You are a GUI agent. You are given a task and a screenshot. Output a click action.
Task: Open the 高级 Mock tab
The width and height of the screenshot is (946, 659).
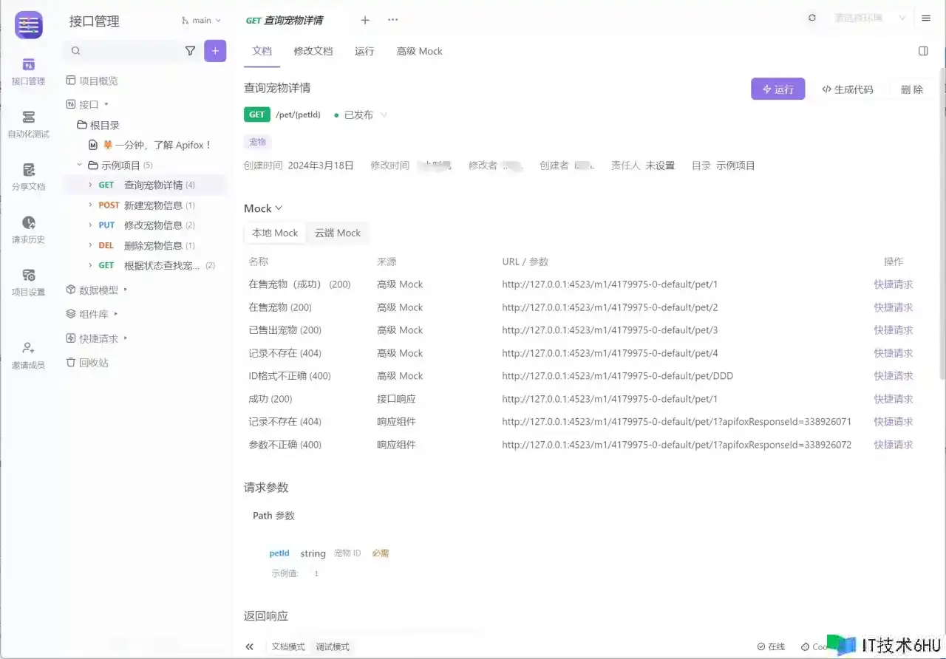coord(419,51)
